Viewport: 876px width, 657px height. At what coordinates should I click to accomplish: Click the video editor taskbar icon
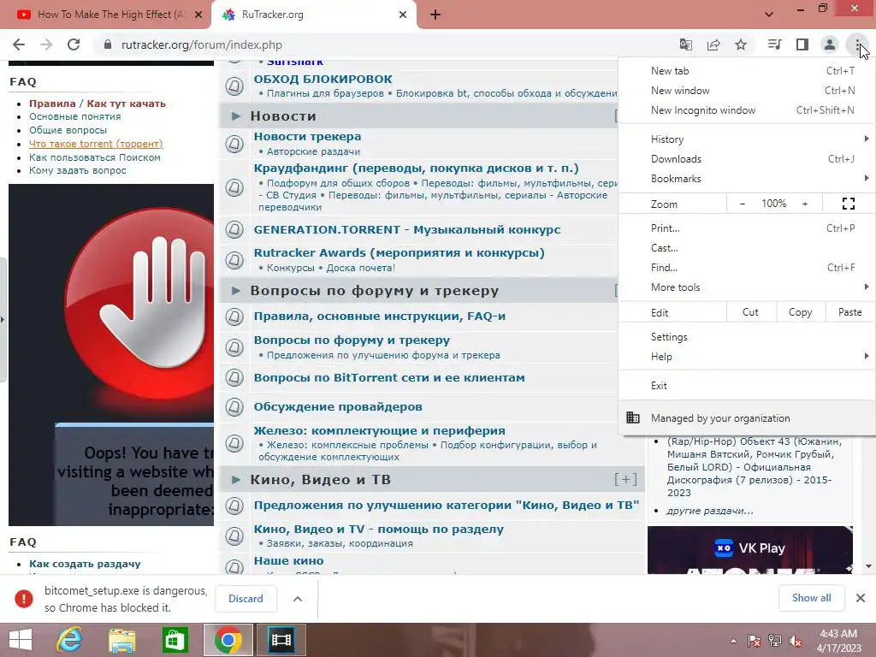281,640
